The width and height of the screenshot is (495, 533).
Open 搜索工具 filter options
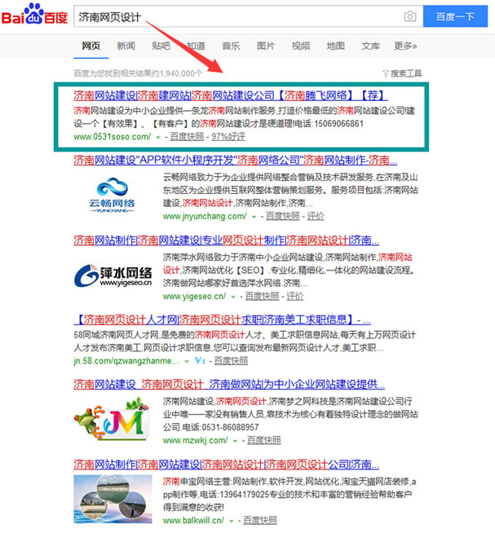[x=402, y=73]
